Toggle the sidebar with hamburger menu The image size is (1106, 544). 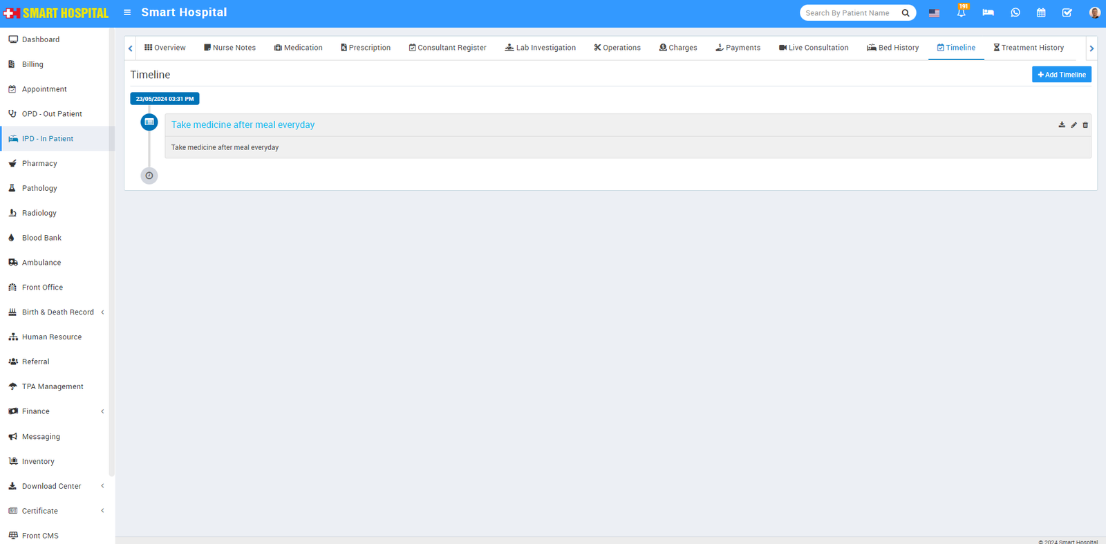coord(127,12)
